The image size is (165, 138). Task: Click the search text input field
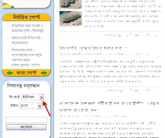click(x=26, y=120)
